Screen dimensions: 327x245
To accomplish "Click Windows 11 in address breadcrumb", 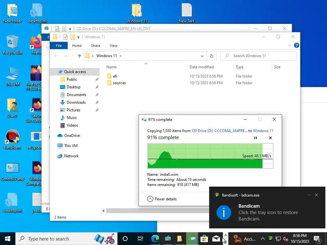I will coord(106,56).
